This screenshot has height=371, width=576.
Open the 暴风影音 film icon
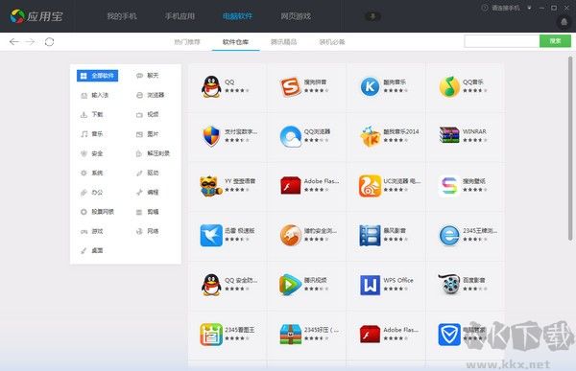[x=370, y=235]
